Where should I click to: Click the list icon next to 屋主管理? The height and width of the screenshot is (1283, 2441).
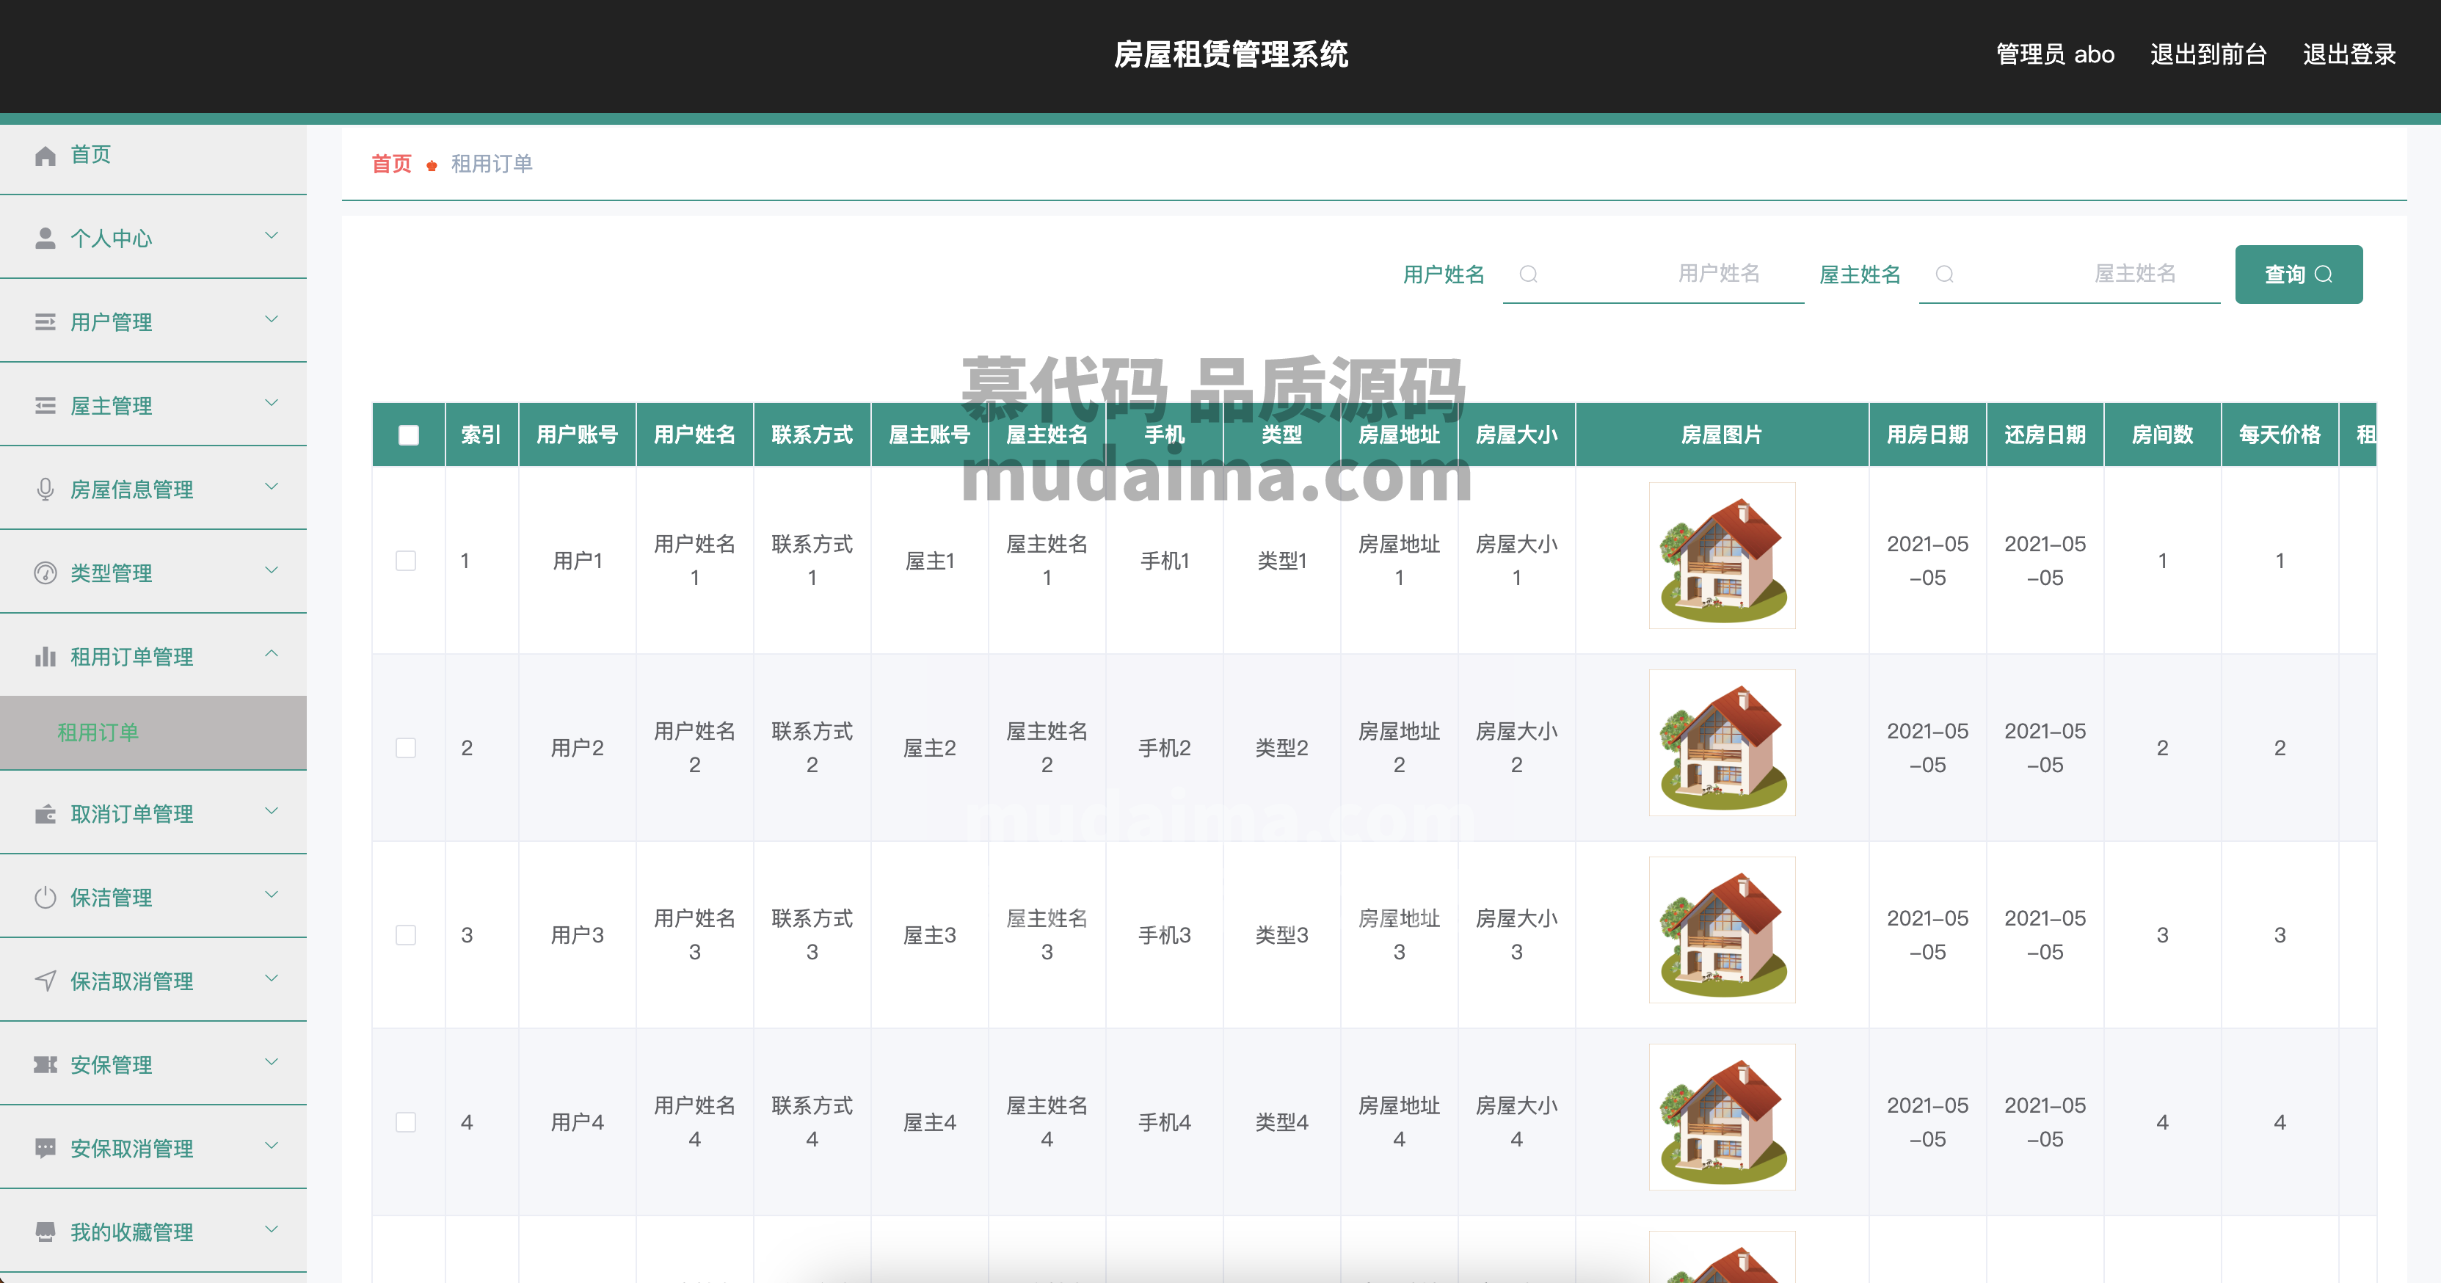tap(45, 406)
